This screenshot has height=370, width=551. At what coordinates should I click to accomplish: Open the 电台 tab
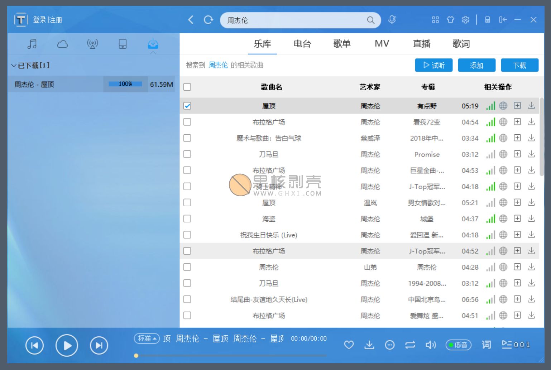point(302,43)
